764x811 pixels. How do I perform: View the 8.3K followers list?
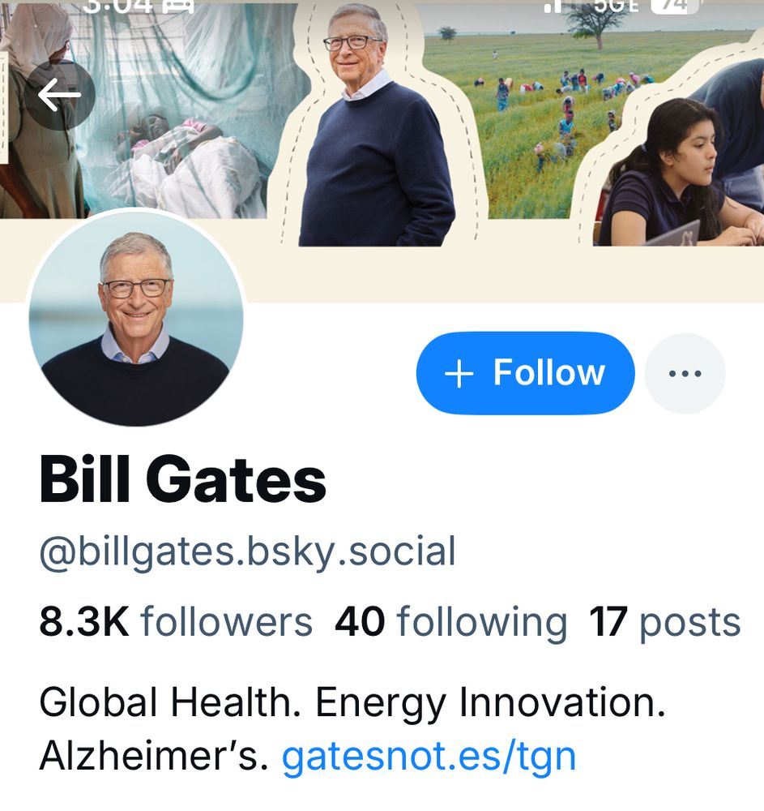click(x=176, y=621)
